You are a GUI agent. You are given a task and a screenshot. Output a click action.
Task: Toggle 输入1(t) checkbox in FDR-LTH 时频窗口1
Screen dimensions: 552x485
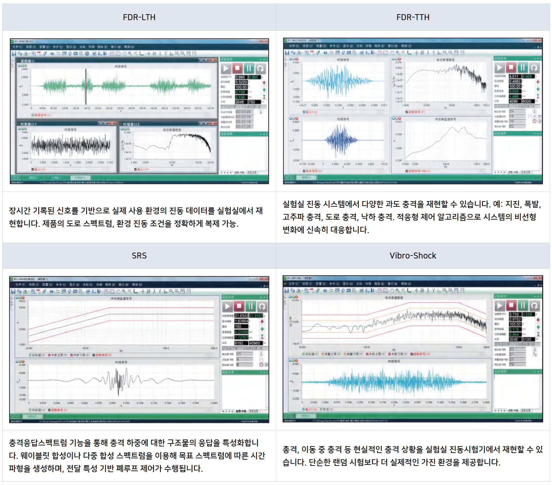pyautogui.click(x=33, y=169)
